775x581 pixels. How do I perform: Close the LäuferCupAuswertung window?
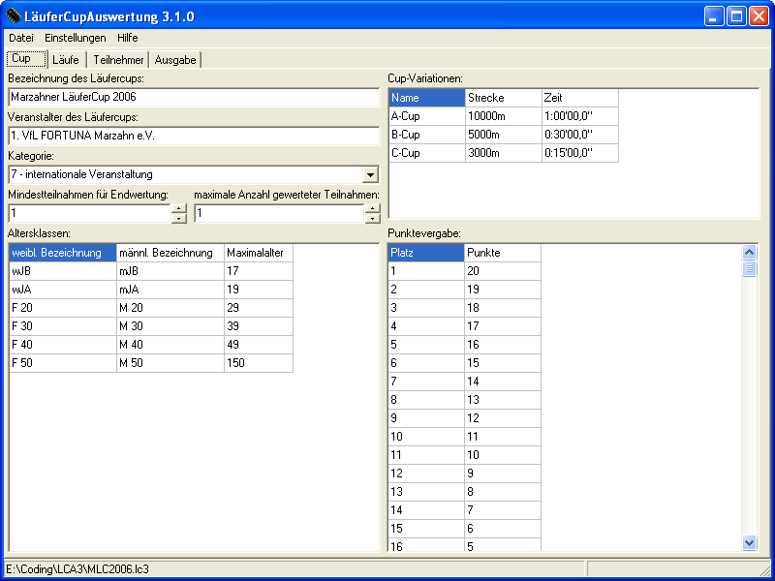click(x=759, y=16)
